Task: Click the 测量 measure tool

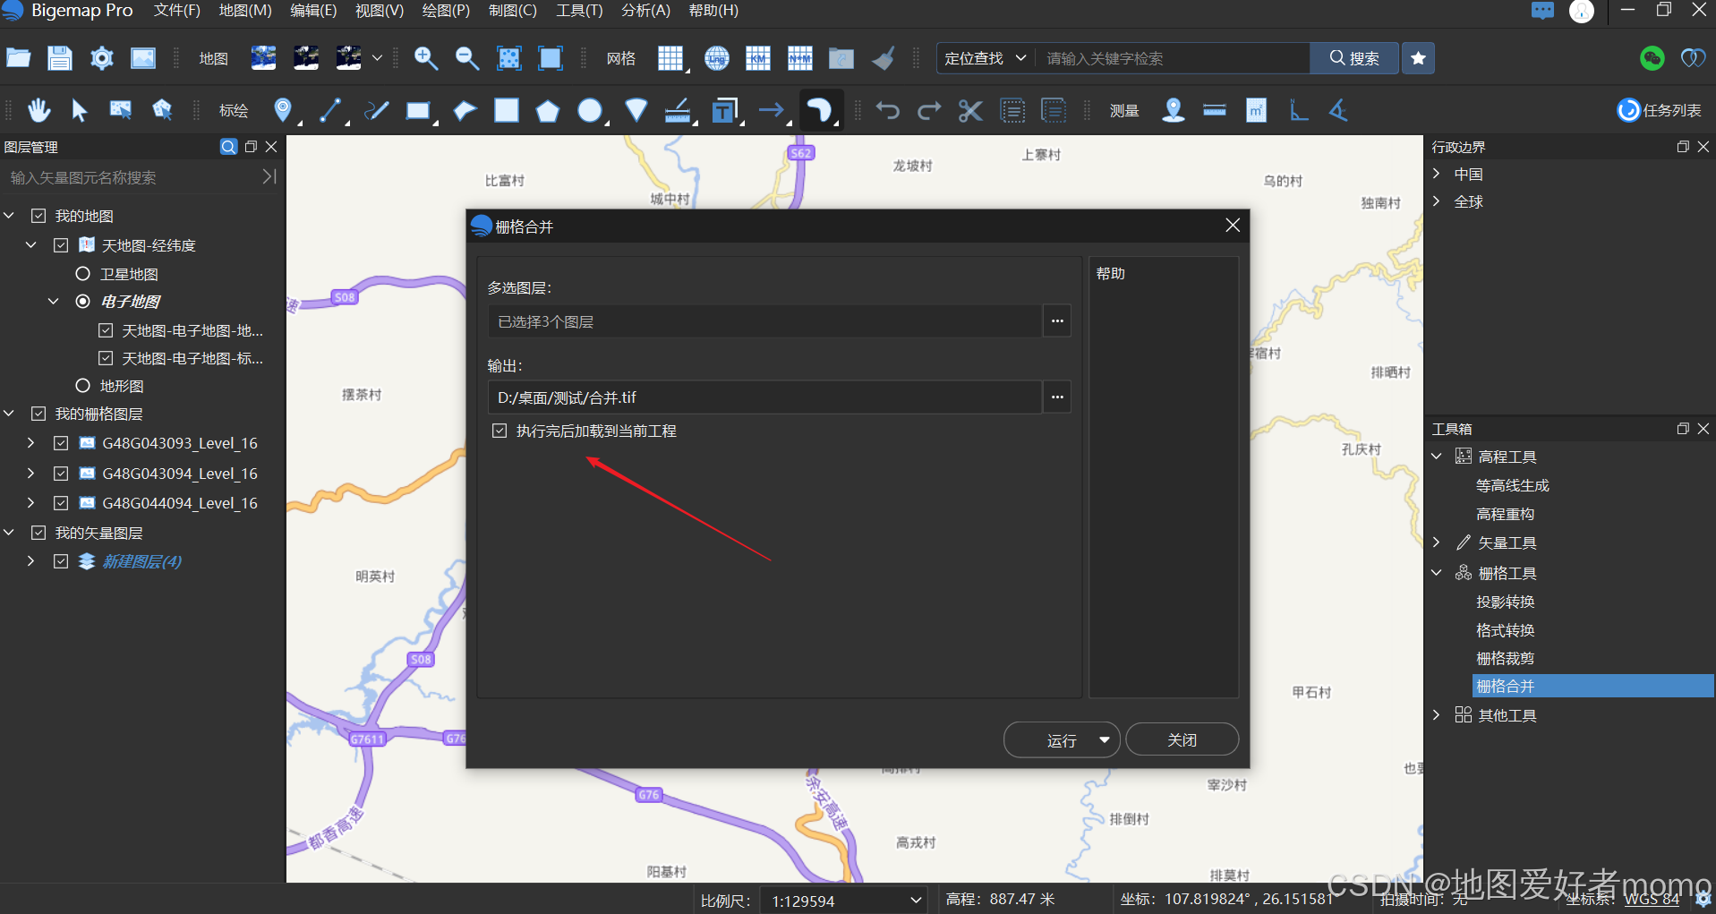Action: [1123, 110]
